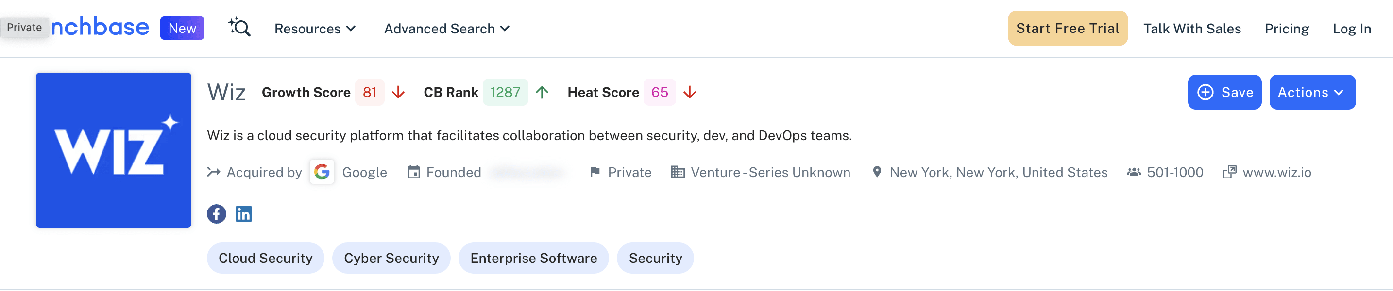
Task: Expand the Advanced Search menu
Action: (x=447, y=29)
